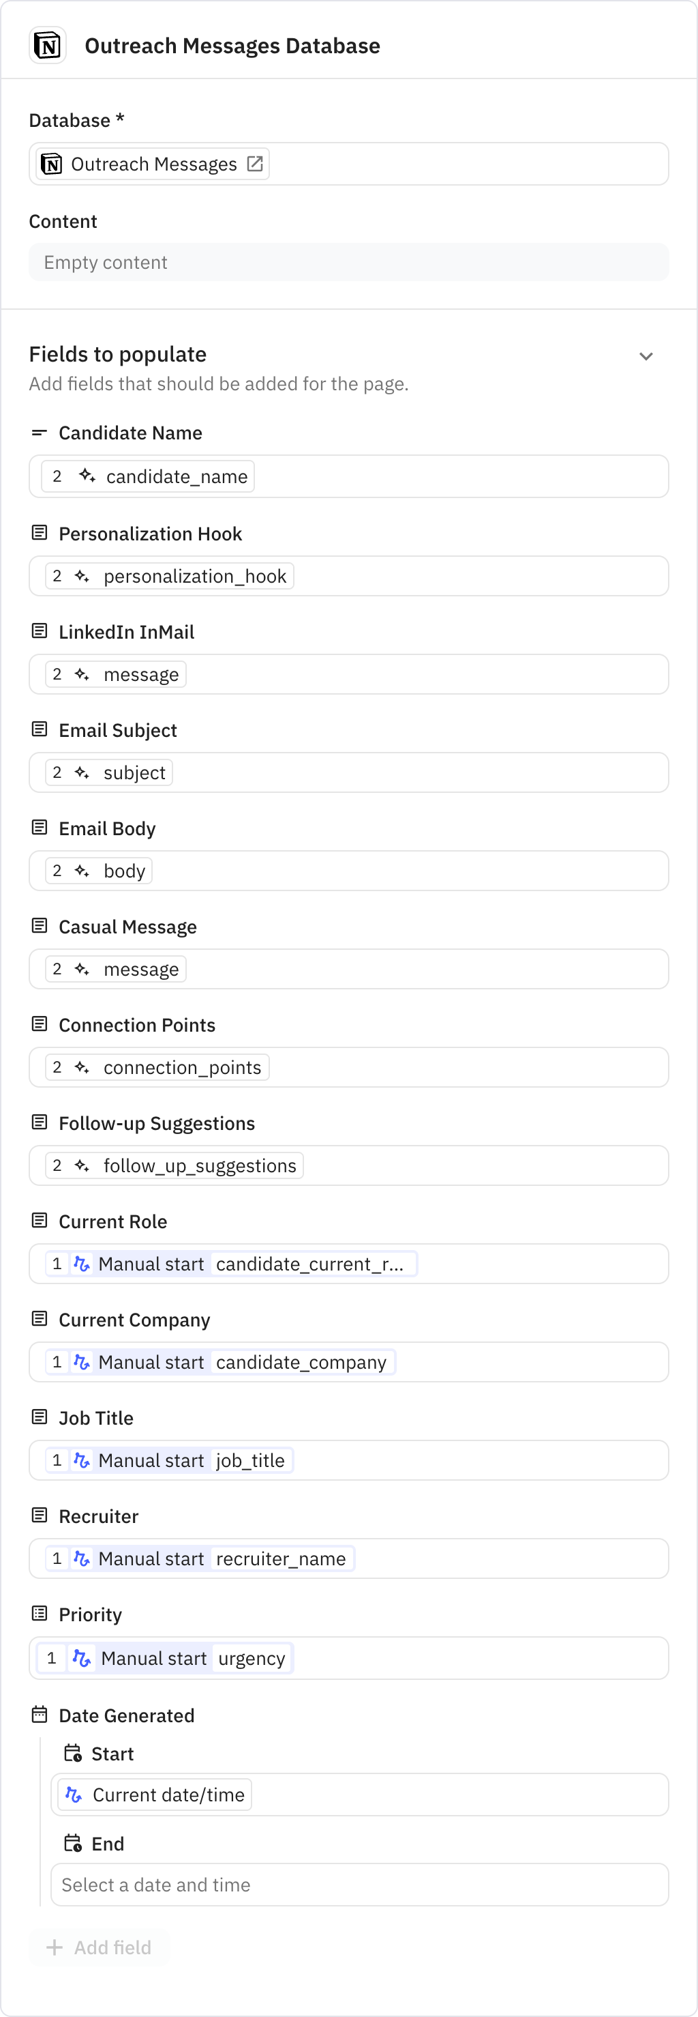Click the Select a date and time input

tap(359, 1885)
